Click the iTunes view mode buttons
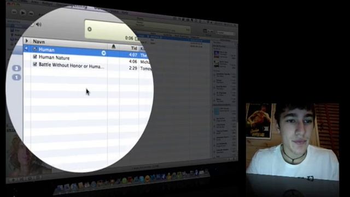Viewport: 350px width, 197px height. click(x=208, y=31)
